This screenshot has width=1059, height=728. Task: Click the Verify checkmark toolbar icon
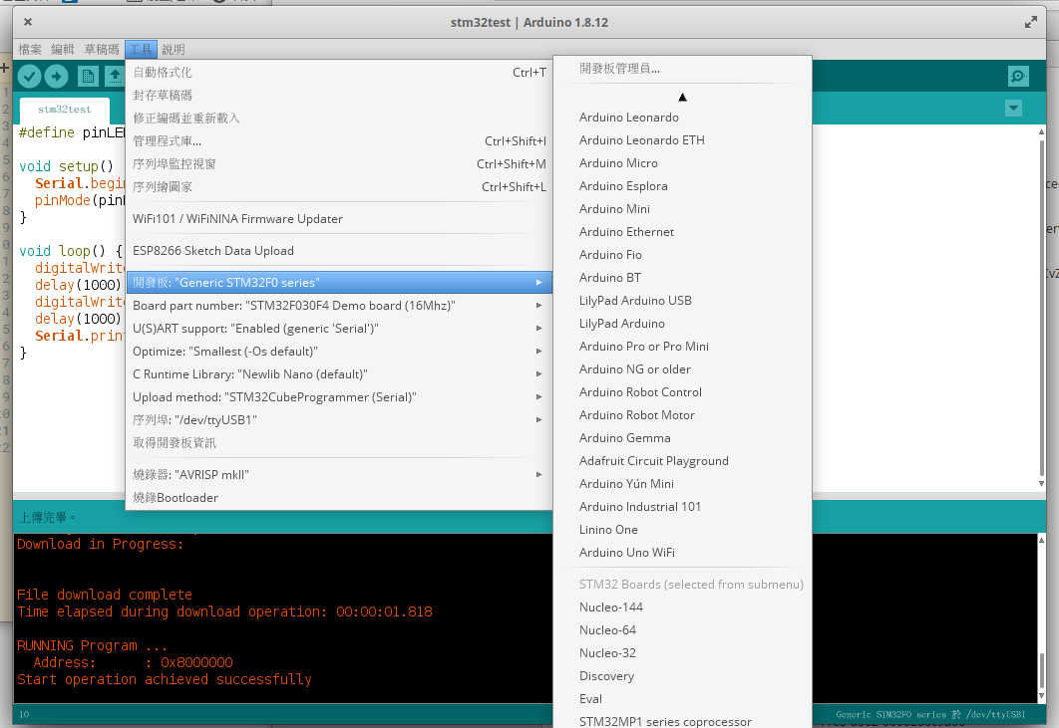click(29, 77)
